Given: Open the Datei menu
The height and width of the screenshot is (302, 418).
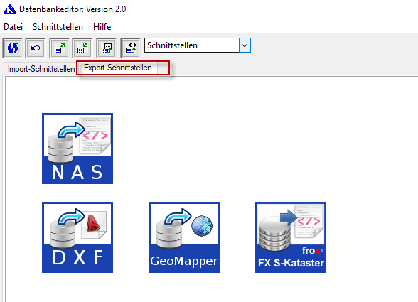Looking at the screenshot, I should point(13,27).
